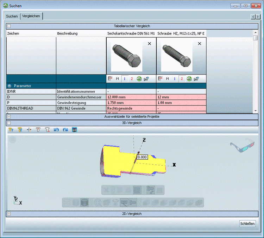
Task: Click green globe icon under Schraube HZ M12x1x25
Action: tap(189, 79)
